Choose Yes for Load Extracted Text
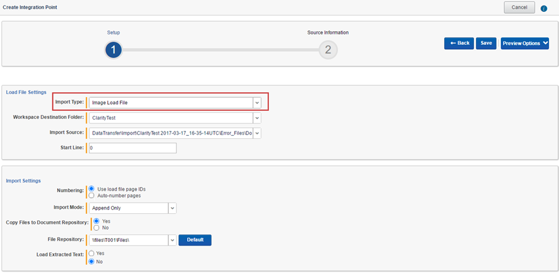Viewport: 559px width, 273px height. [x=91, y=254]
